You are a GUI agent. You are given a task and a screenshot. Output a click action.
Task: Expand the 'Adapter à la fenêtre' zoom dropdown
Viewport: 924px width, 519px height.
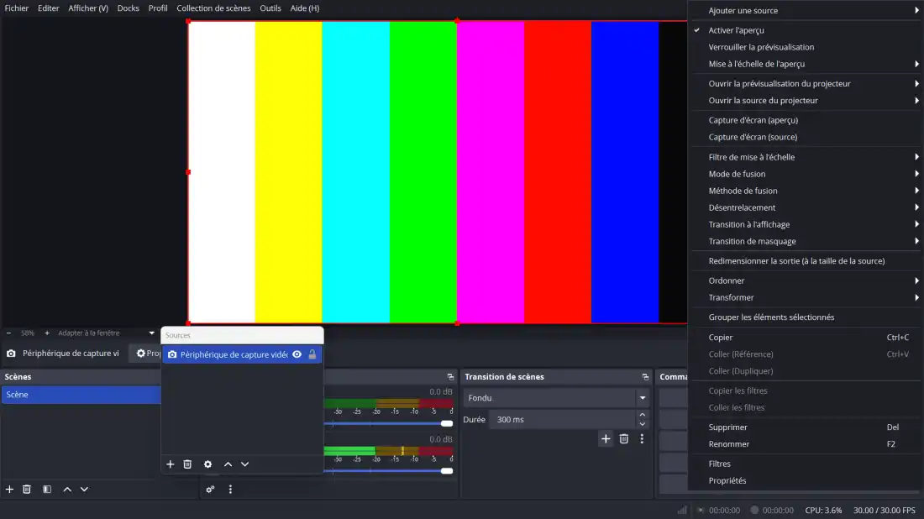point(151,333)
